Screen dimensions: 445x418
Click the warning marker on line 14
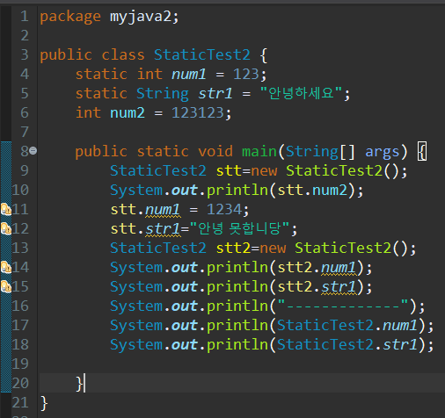pos(5,268)
